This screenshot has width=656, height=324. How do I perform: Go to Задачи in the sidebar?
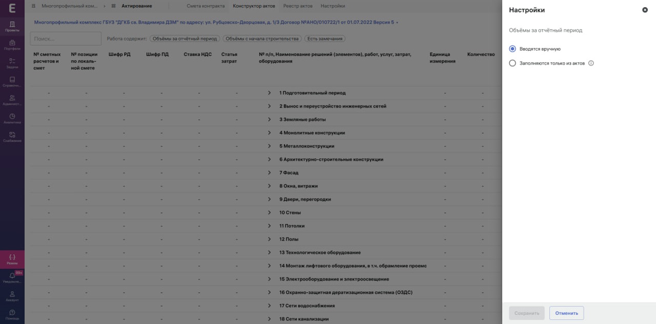12,63
